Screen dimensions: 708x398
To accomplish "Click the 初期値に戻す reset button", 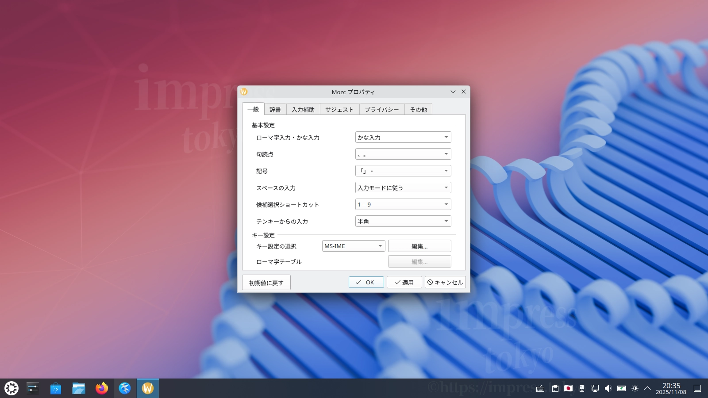I will [266, 283].
